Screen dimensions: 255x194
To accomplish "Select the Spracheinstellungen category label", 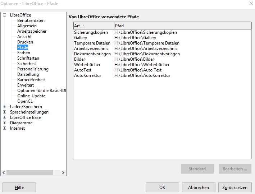I will pos(29,112).
